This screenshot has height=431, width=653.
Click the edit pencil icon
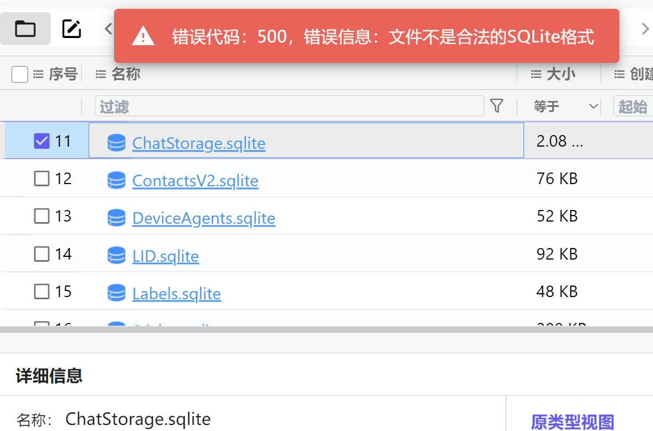[x=72, y=29]
